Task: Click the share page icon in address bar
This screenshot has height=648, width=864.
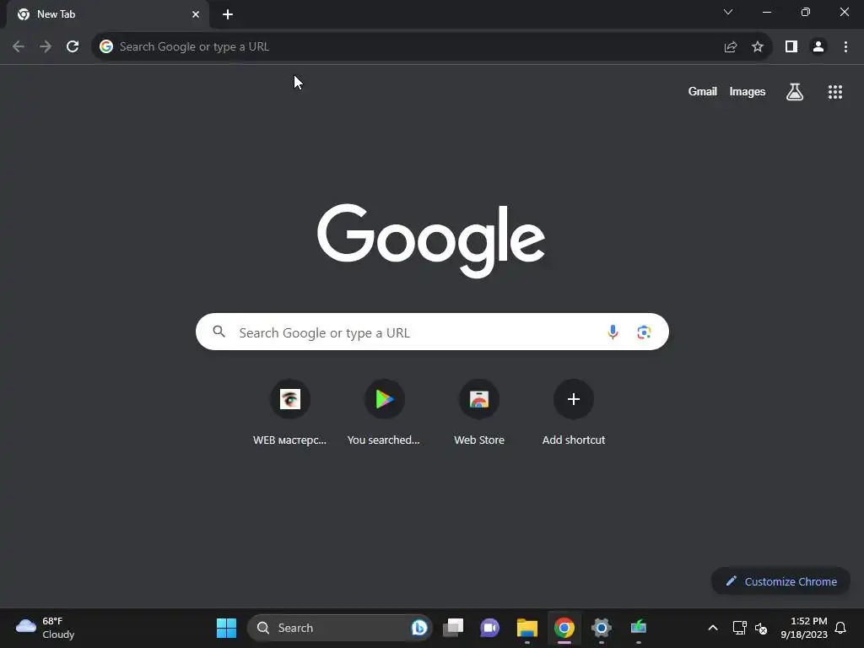Action: pyautogui.click(x=731, y=47)
